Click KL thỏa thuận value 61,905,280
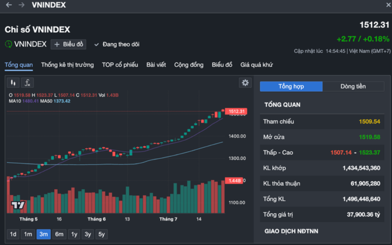392x245 pixels. [x=366, y=184]
